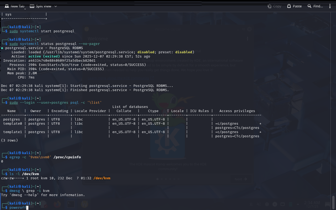
Task: Click underlined sudo in systemctl start command
Action: pyautogui.click(x=14, y=31)
